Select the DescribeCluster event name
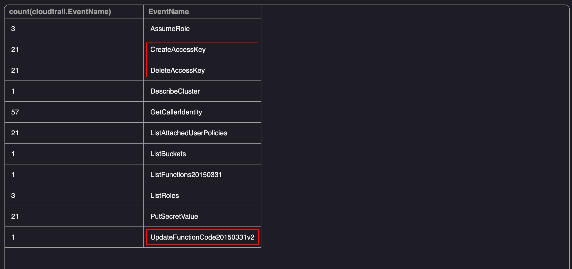The height and width of the screenshot is (269, 572). pyautogui.click(x=175, y=91)
